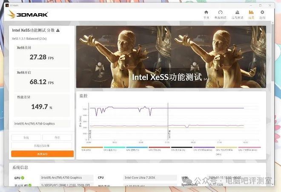
Task: Click the green check next to display #1
Action: click(30, 185)
